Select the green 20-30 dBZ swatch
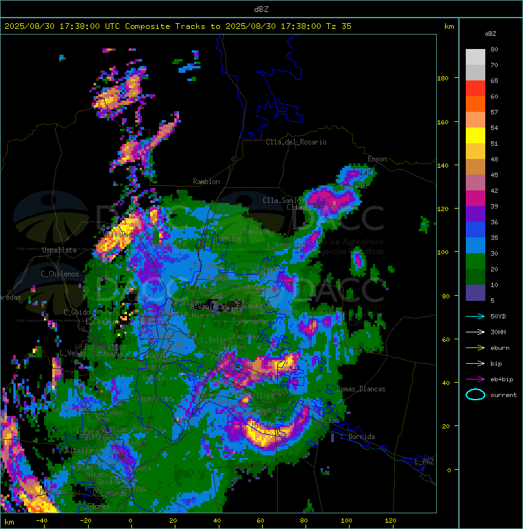This screenshot has width=523, height=529. click(x=475, y=261)
